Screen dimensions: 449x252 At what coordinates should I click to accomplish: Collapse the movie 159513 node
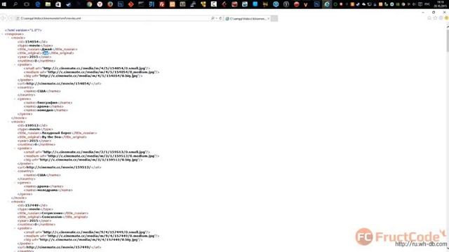point(9,122)
